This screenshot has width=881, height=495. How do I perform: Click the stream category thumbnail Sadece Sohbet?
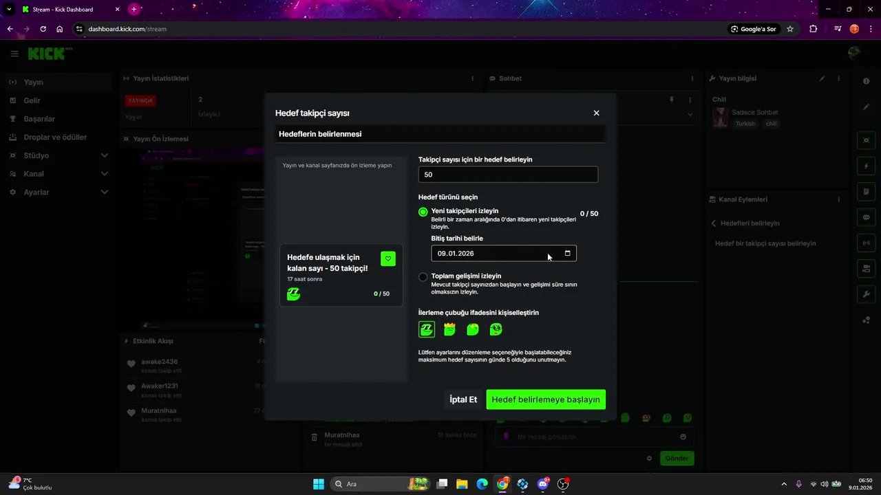(721, 118)
